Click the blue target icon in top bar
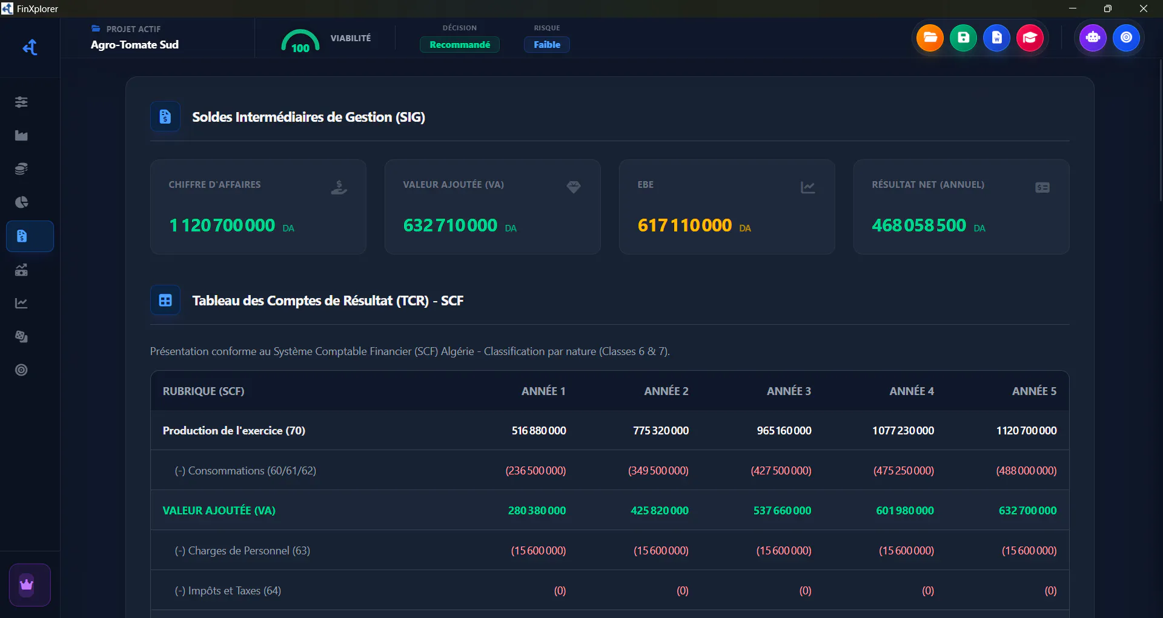Viewport: 1163px width, 618px height. point(1126,38)
